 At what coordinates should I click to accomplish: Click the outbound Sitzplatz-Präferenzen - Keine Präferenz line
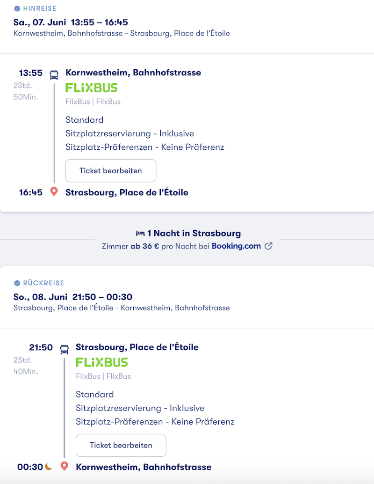144,147
